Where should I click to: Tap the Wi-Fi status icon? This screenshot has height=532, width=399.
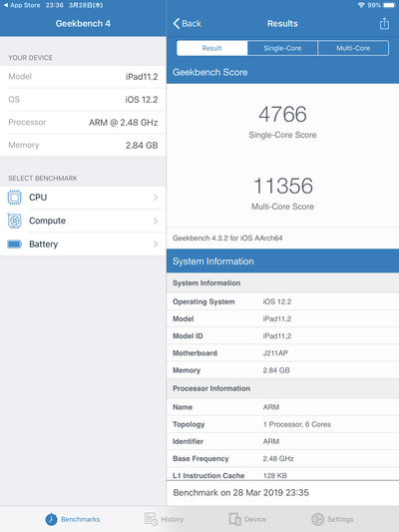[x=361, y=5]
